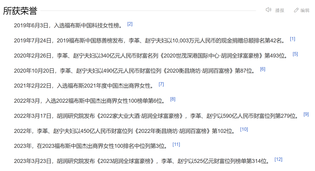Click the line starting 2022年3月17日
315x171 pixels.
[x=156, y=116]
